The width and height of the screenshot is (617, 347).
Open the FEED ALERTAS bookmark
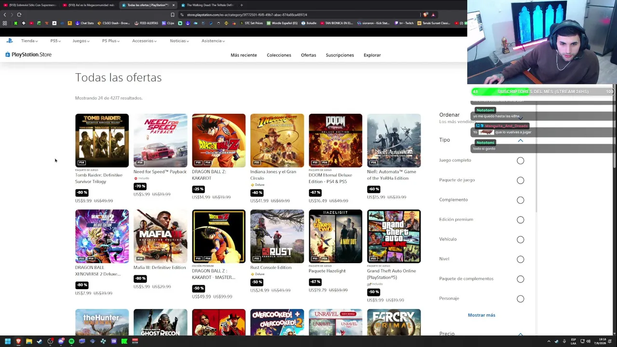146,23
